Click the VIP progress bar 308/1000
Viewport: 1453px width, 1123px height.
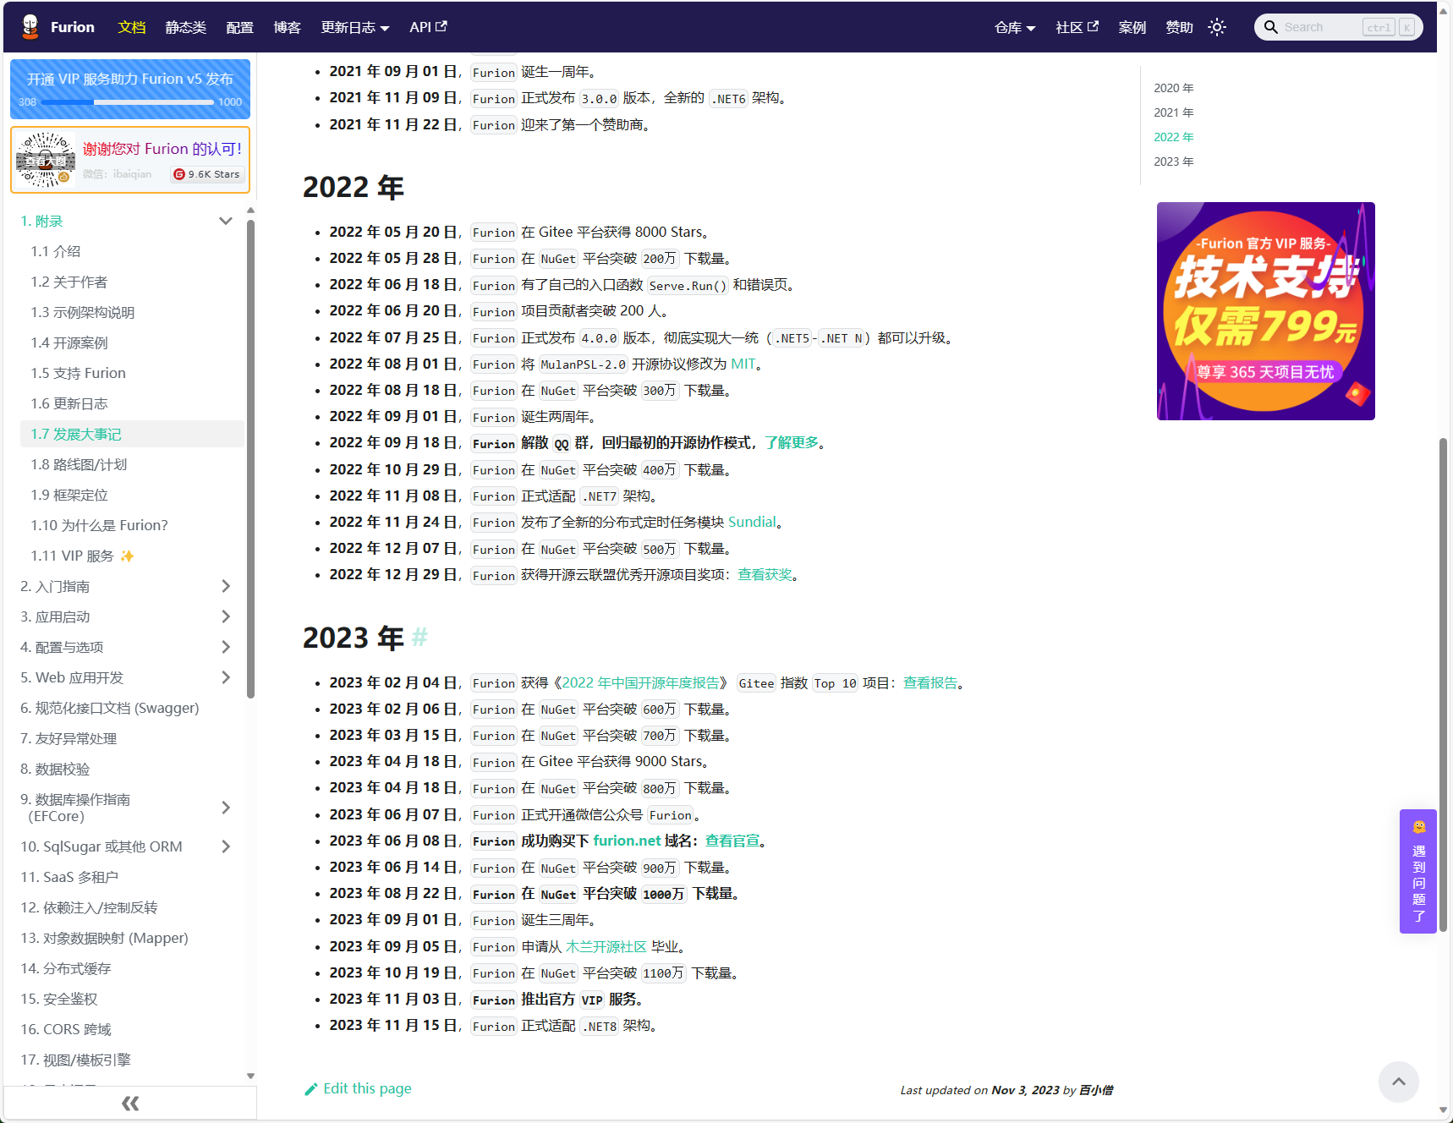point(128,101)
